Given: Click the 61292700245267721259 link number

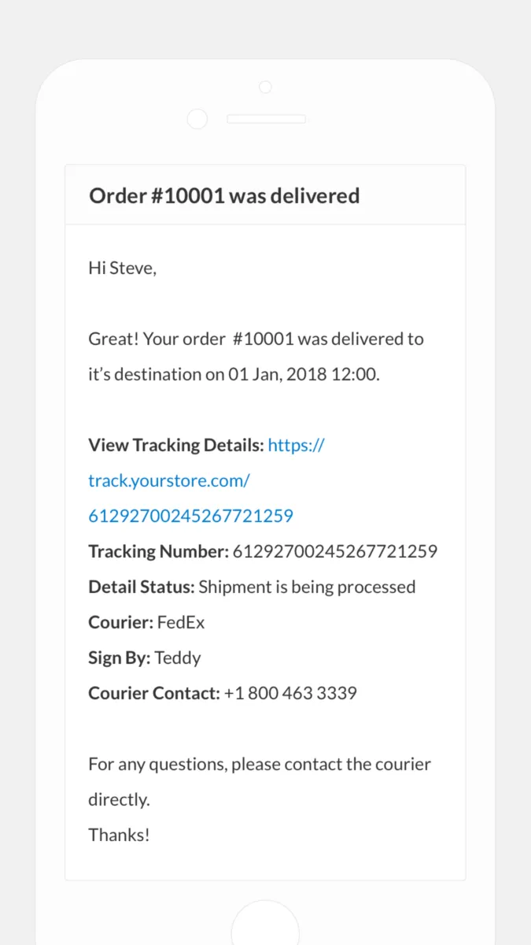Looking at the screenshot, I should [190, 516].
